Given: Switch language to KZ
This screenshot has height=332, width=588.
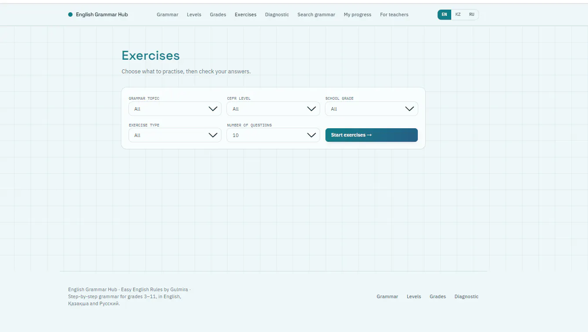Looking at the screenshot, I should click(x=458, y=14).
